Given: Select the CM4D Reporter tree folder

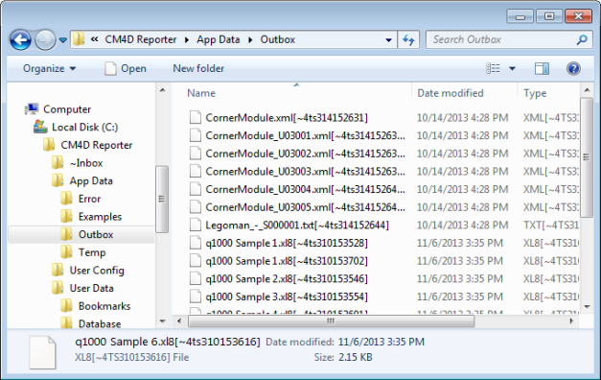Looking at the screenshot, I should pyautogui.click(x=97, y=145).
